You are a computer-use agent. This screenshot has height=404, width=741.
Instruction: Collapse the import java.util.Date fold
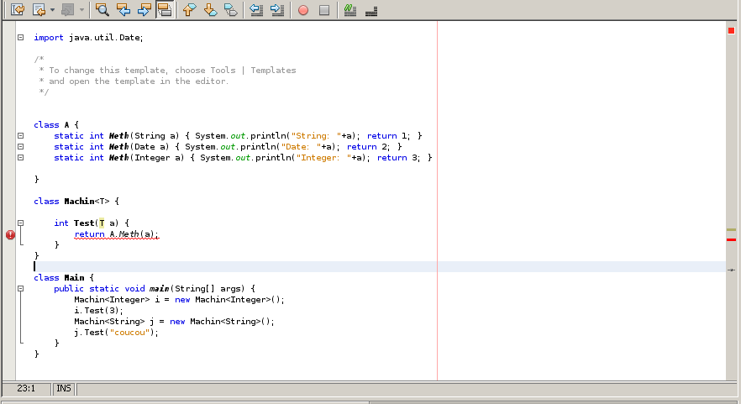coord(20,38)
